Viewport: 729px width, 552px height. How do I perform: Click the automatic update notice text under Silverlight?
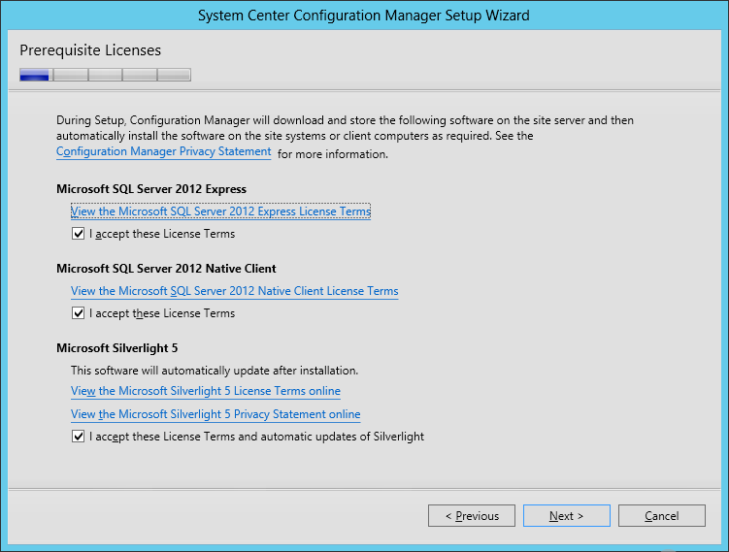coord(215,371)
